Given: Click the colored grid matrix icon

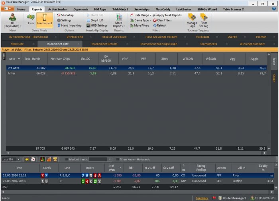Looking at the screenshot, I should [42, 160].
